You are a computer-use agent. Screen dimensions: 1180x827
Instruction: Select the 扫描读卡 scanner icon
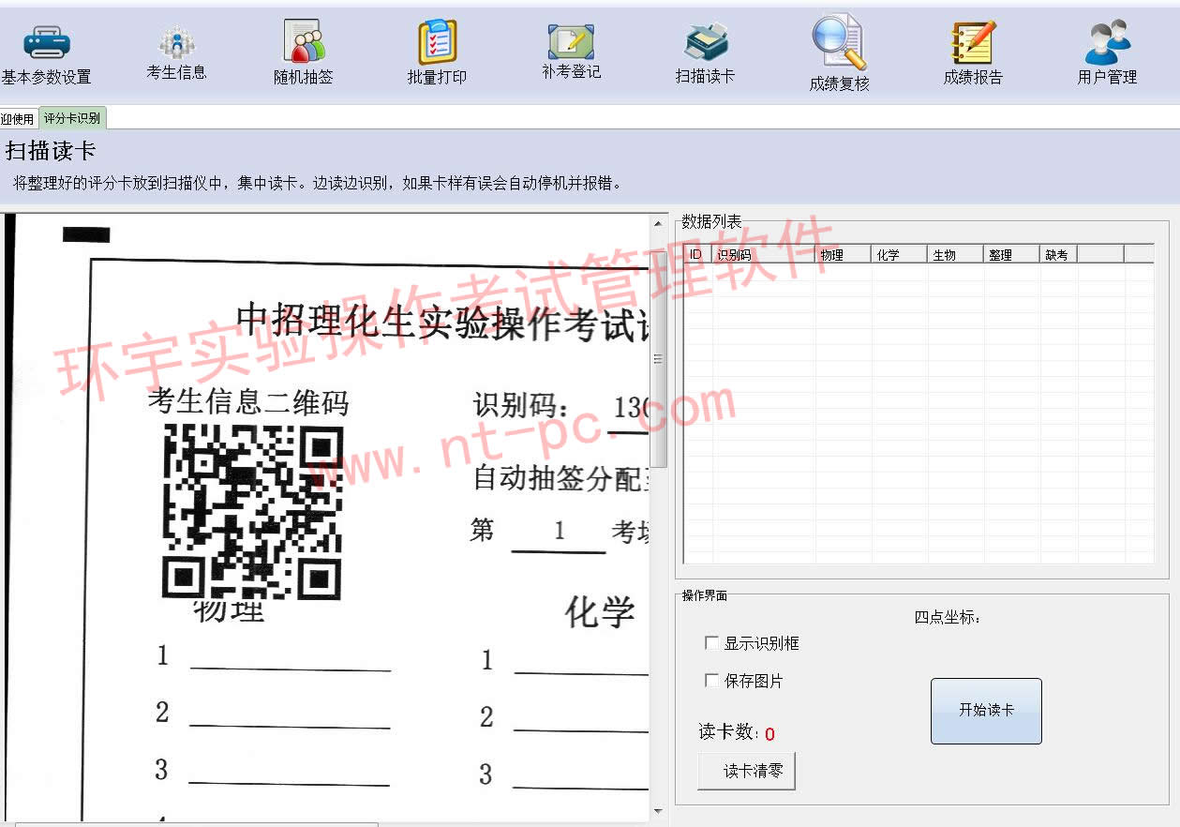click(x=705, y=42)
